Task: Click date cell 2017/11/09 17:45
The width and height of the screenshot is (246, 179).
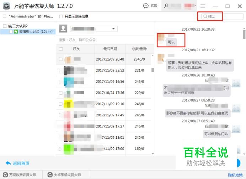Action: tap(110, 115)
